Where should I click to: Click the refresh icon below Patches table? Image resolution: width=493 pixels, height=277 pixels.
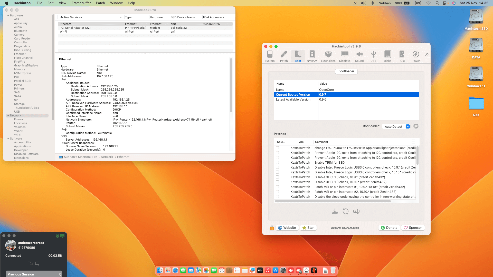pyautogui.click(x=346, y=211)
